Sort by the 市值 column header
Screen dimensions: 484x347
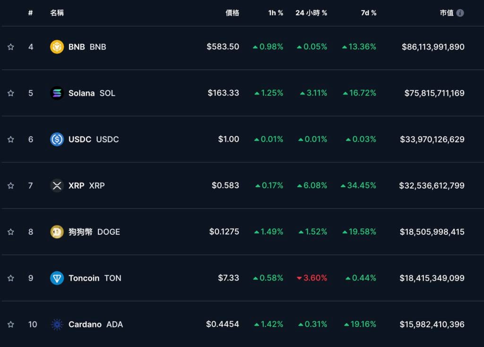447,13
